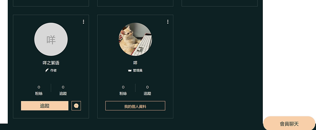Open the member name 咩之絮语
Screen dimensions: 316x130
(x=51, y=63)
